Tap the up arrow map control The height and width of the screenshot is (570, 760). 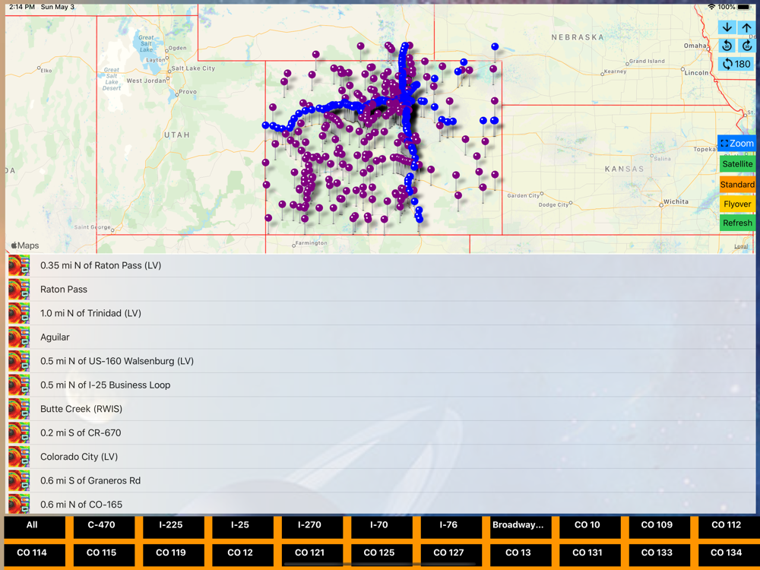746,27
